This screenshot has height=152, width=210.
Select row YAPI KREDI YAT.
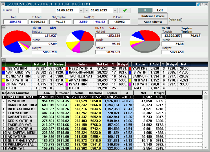click(102, 97)
